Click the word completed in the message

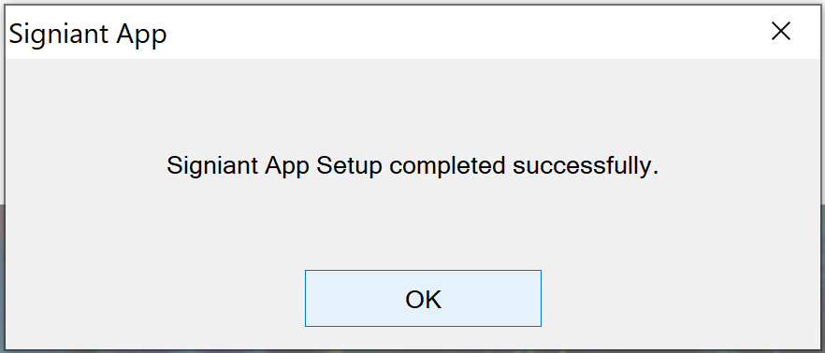click(447, 167)
